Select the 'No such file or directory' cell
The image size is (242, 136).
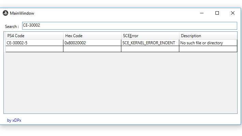click(208, 43)
